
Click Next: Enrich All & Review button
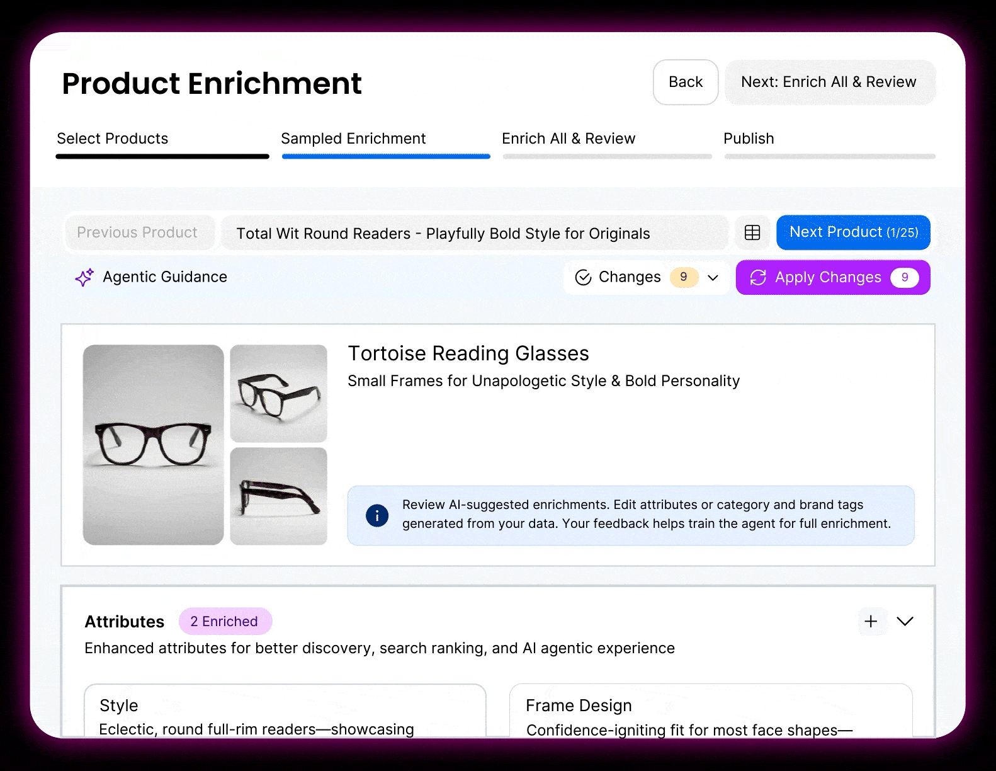(x=829, y=83)
